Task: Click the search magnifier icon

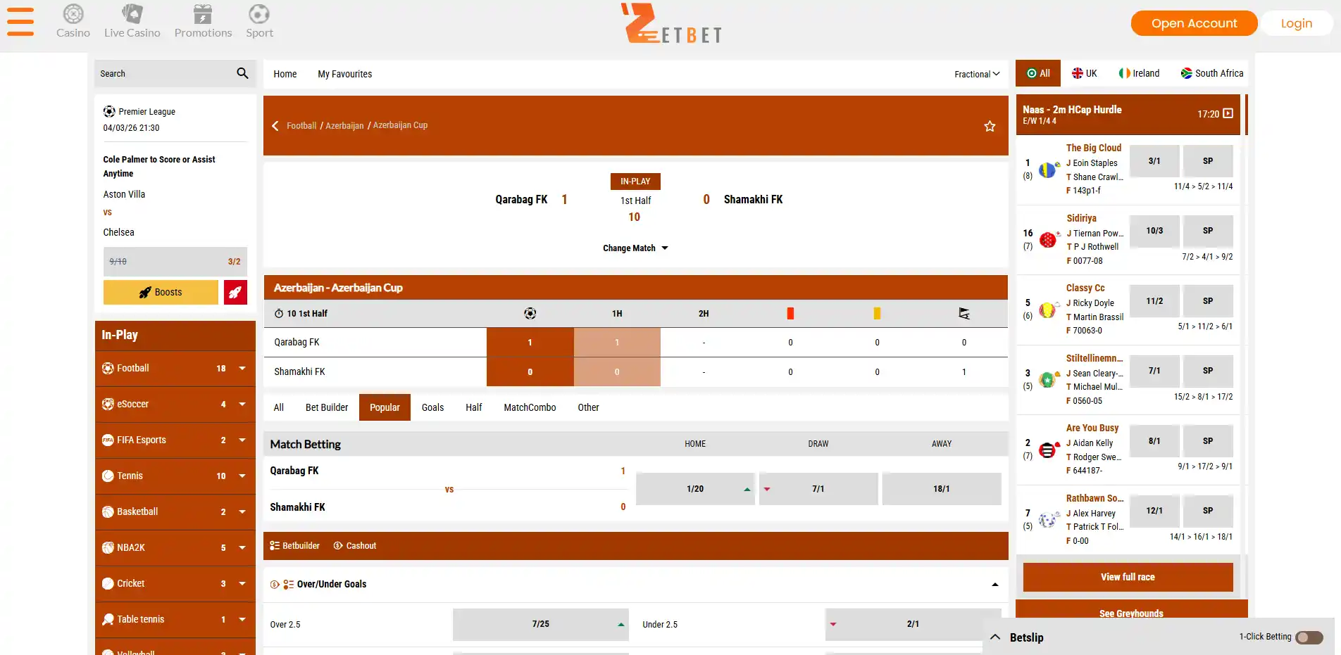Action: [x=242, y=73]
